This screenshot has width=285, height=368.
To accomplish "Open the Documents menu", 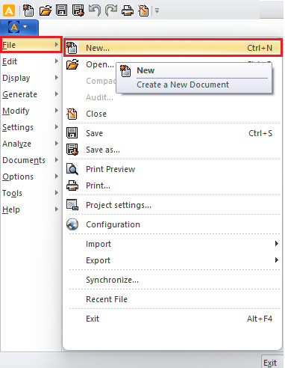I will [x=31, y=160].
